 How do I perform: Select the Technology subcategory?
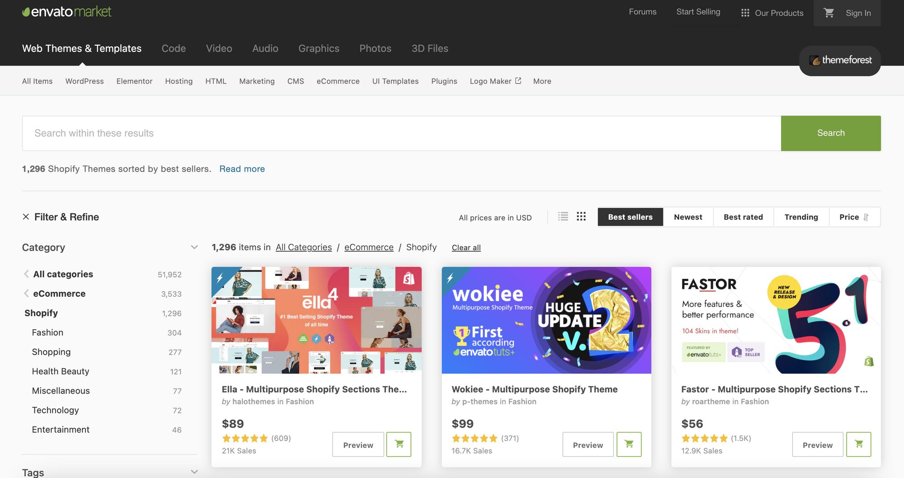pyautogui.click(x=55, y=410)
